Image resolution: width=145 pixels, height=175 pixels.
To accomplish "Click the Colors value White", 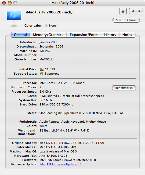I will (x=44, y=126).
